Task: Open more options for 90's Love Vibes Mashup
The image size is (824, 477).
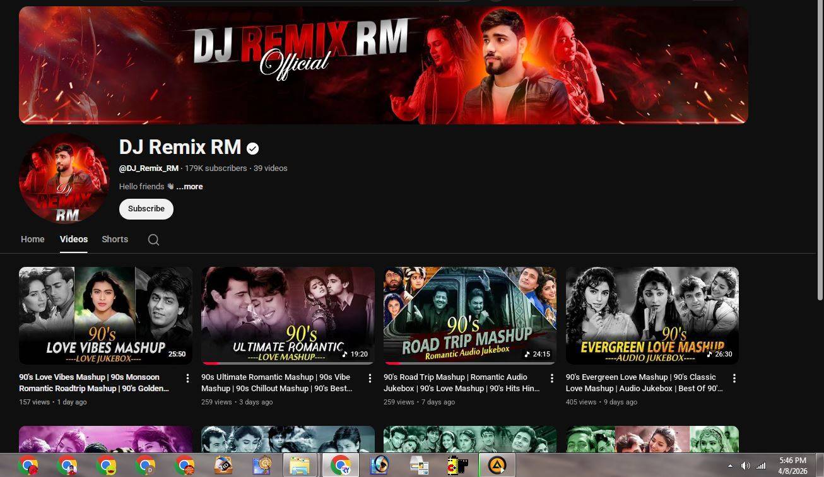Action: click(x=187, y=378)
